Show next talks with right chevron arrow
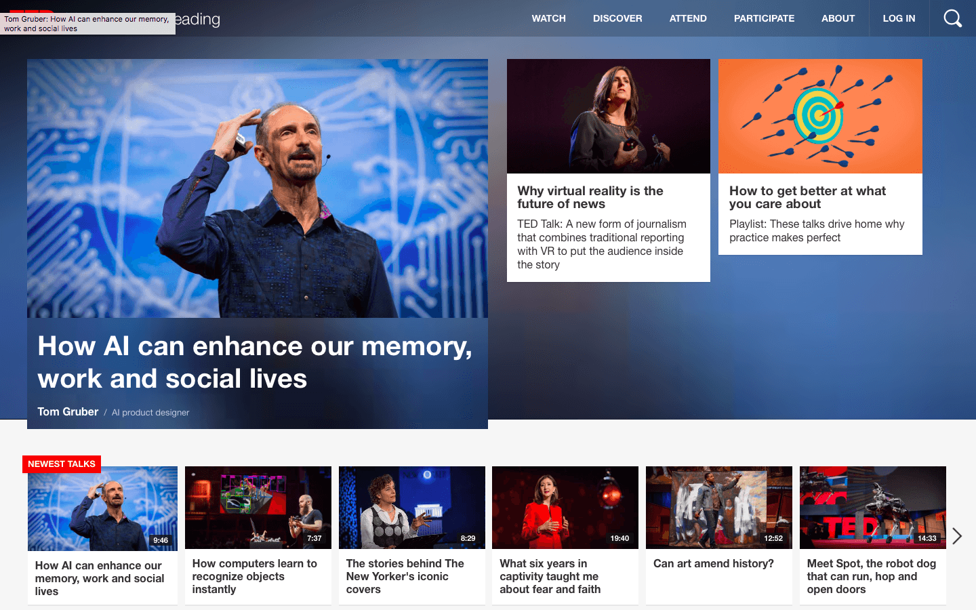976x610 pixels. coord(957,536)
